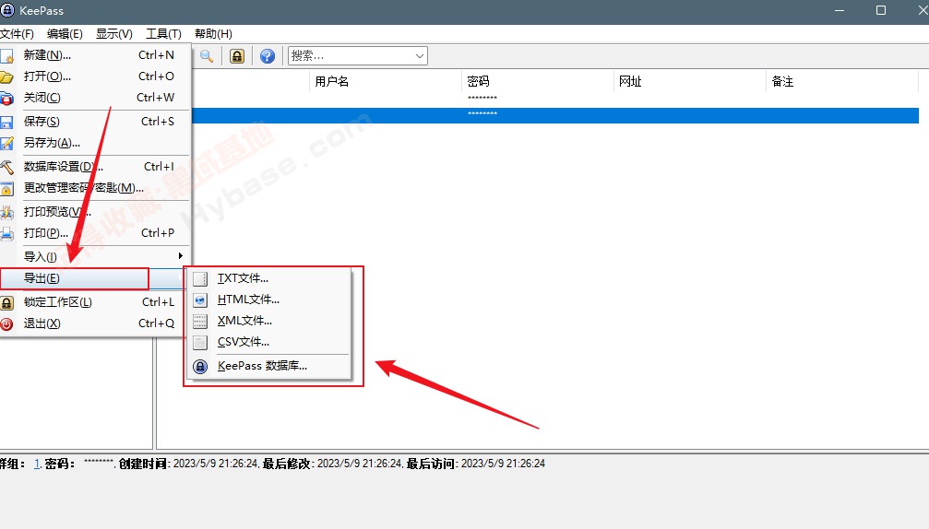Image resolution: width=929 pixels, height=529 pixels.
Task: Click the 用户名 column header
Action: pyautogui.click(x=385, y=81)
